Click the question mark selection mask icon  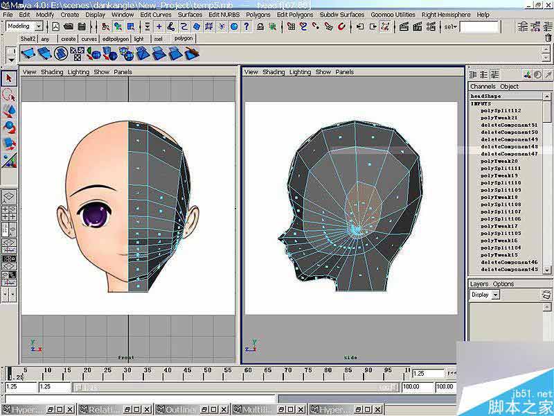pos(247,26)
